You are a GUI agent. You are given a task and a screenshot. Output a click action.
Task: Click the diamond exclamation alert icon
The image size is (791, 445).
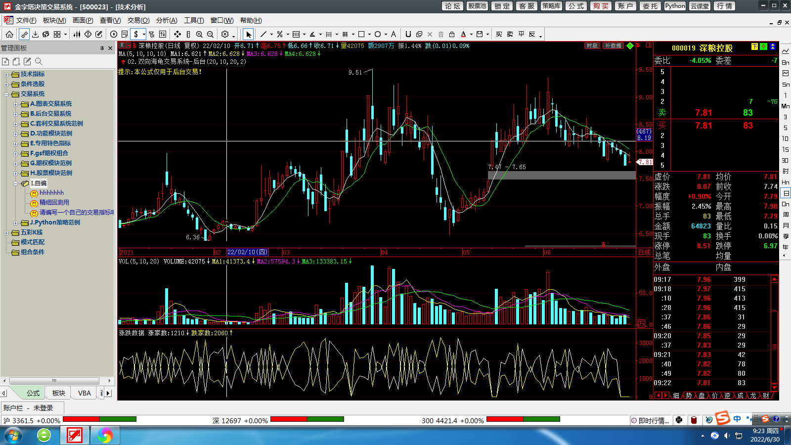[x=88, y=34]
